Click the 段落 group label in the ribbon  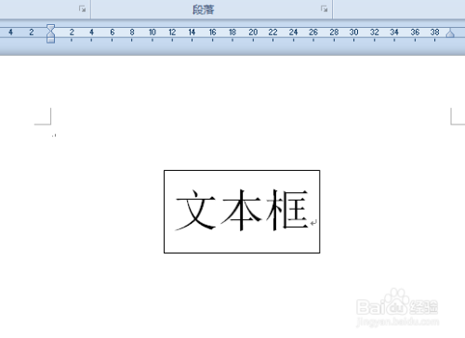[x=204, y=9]
